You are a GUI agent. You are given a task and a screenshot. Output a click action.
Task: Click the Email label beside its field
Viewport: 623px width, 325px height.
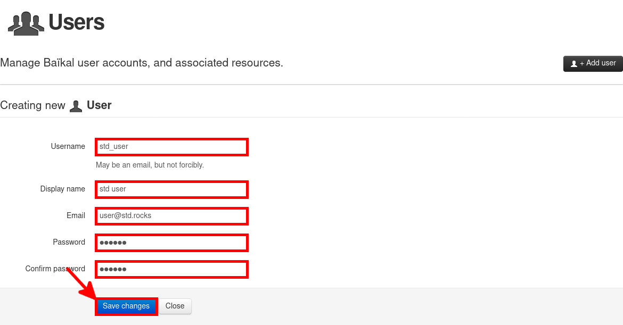[x=76, y=215]
